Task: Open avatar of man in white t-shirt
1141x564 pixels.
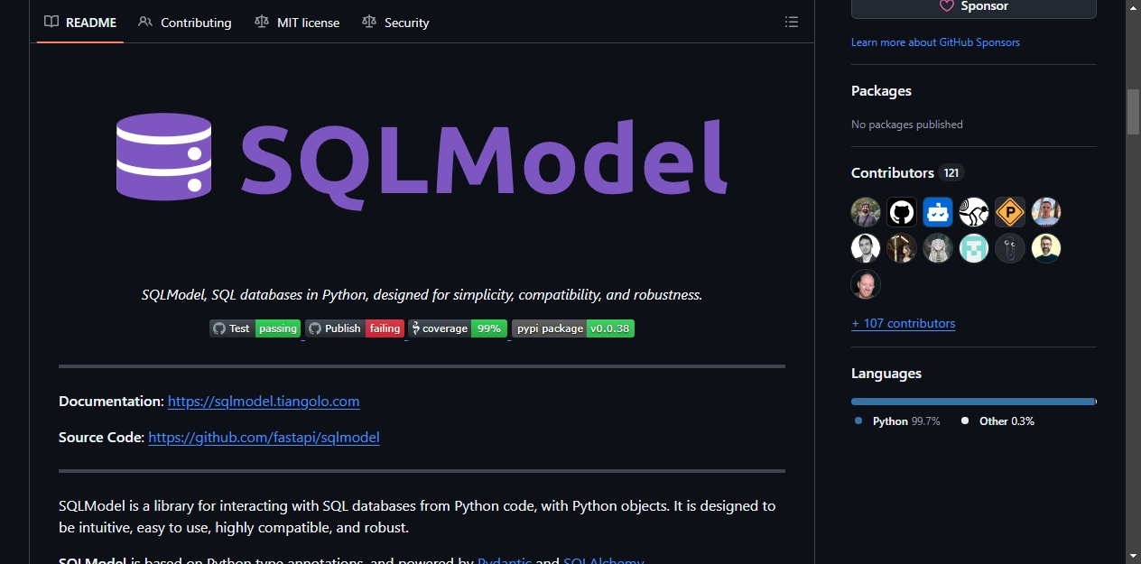Action: pyautogui.click(x=1046, y=212)
